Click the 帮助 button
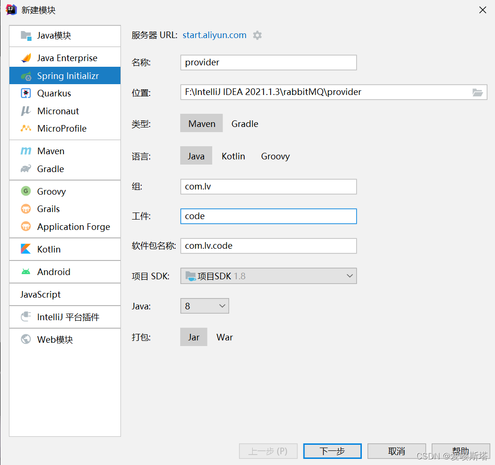The image size is (495, 465). pos(461,451)
